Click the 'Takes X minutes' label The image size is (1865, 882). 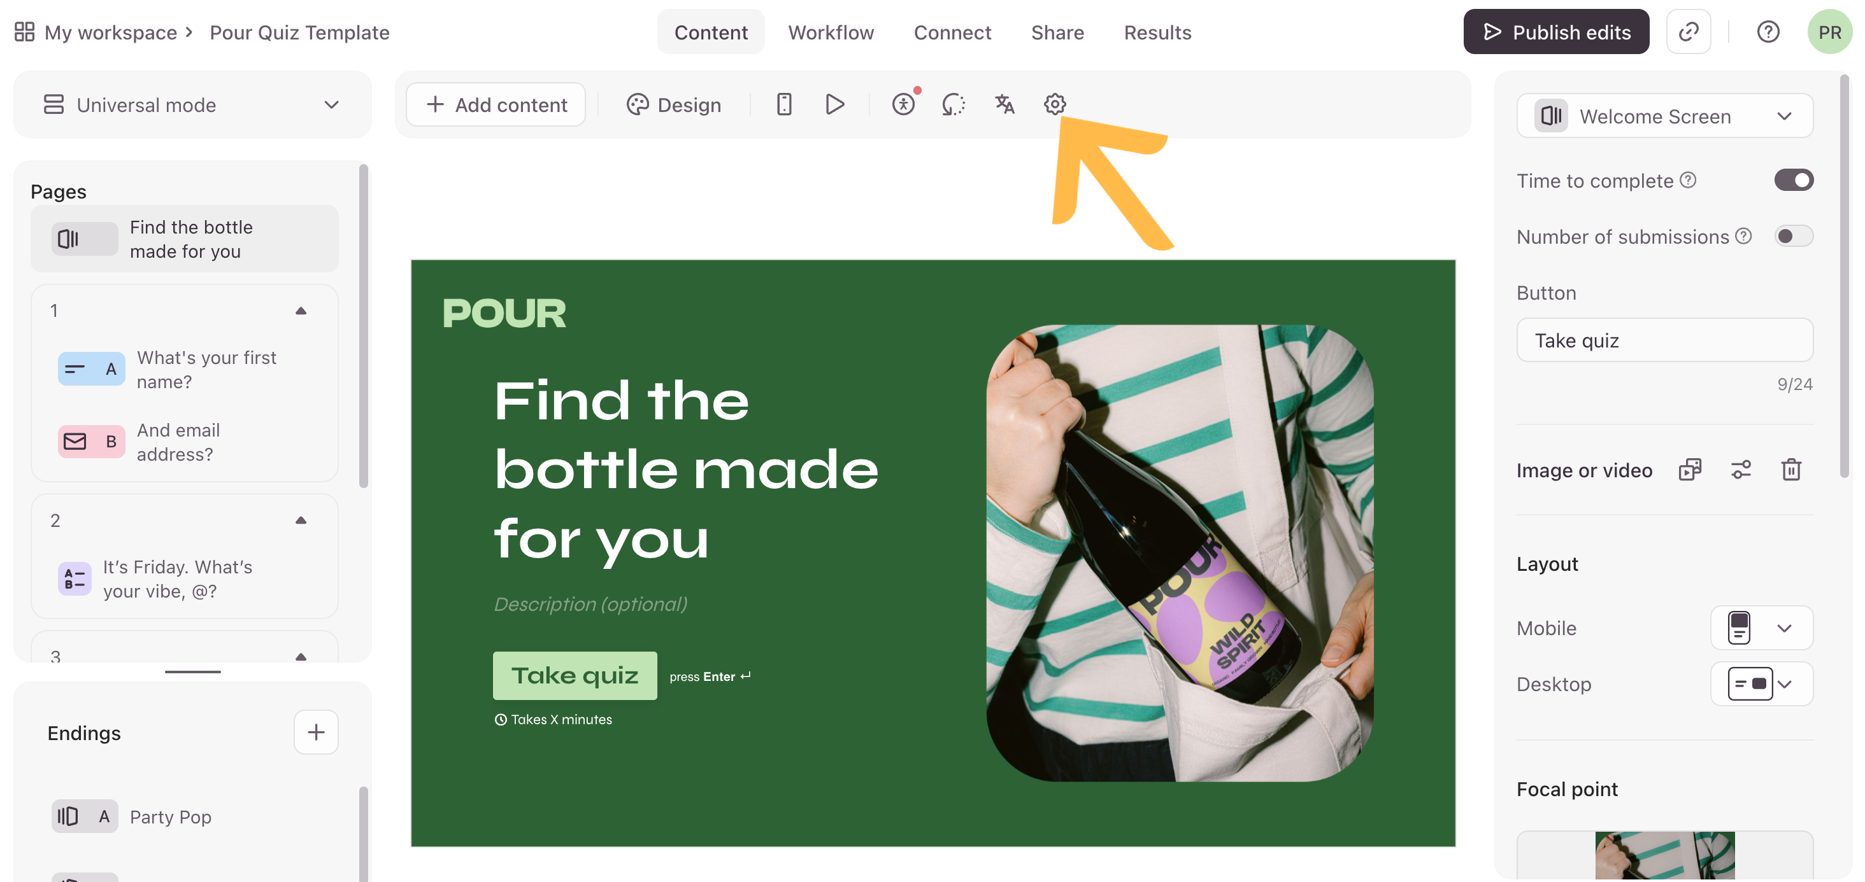coord(553,719)
